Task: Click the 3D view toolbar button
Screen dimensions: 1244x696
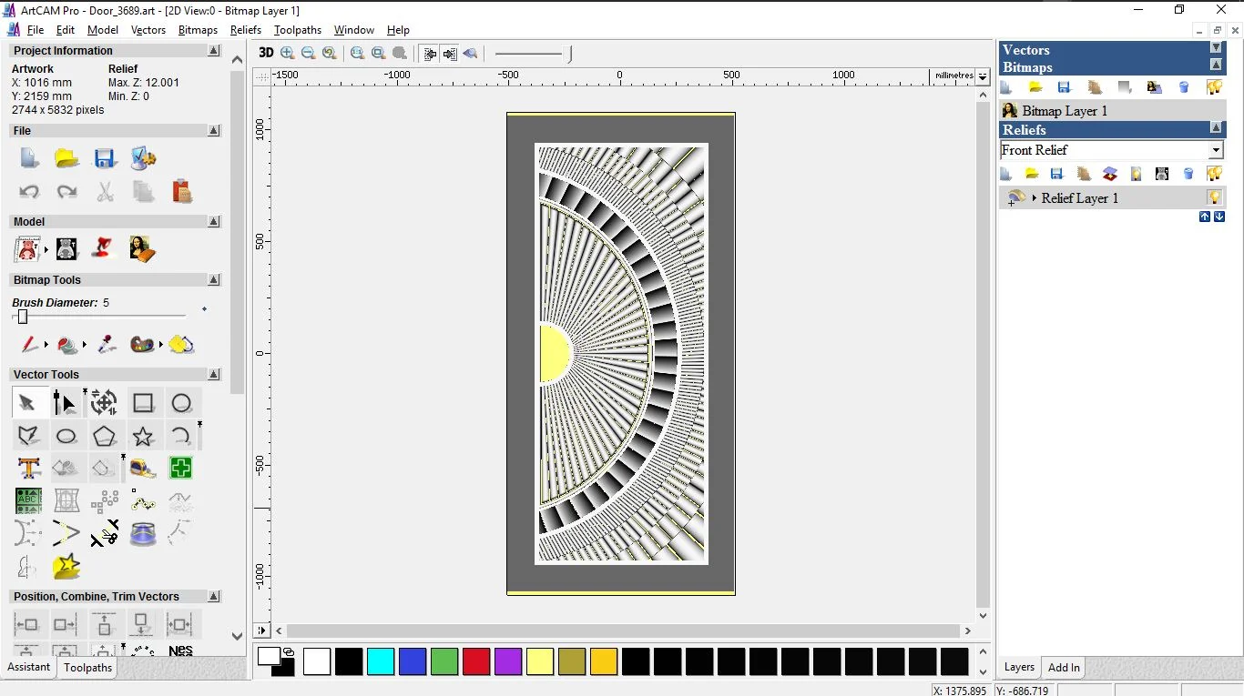Action: (x=266, y=53)
